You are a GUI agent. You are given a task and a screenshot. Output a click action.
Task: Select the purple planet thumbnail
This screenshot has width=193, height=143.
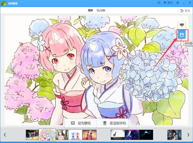(132, 135)
